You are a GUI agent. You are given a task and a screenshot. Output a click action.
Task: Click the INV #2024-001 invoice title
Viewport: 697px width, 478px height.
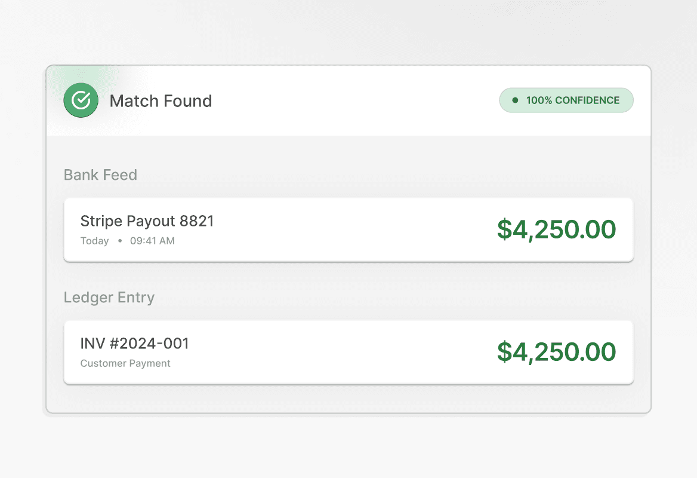[134, 344]
